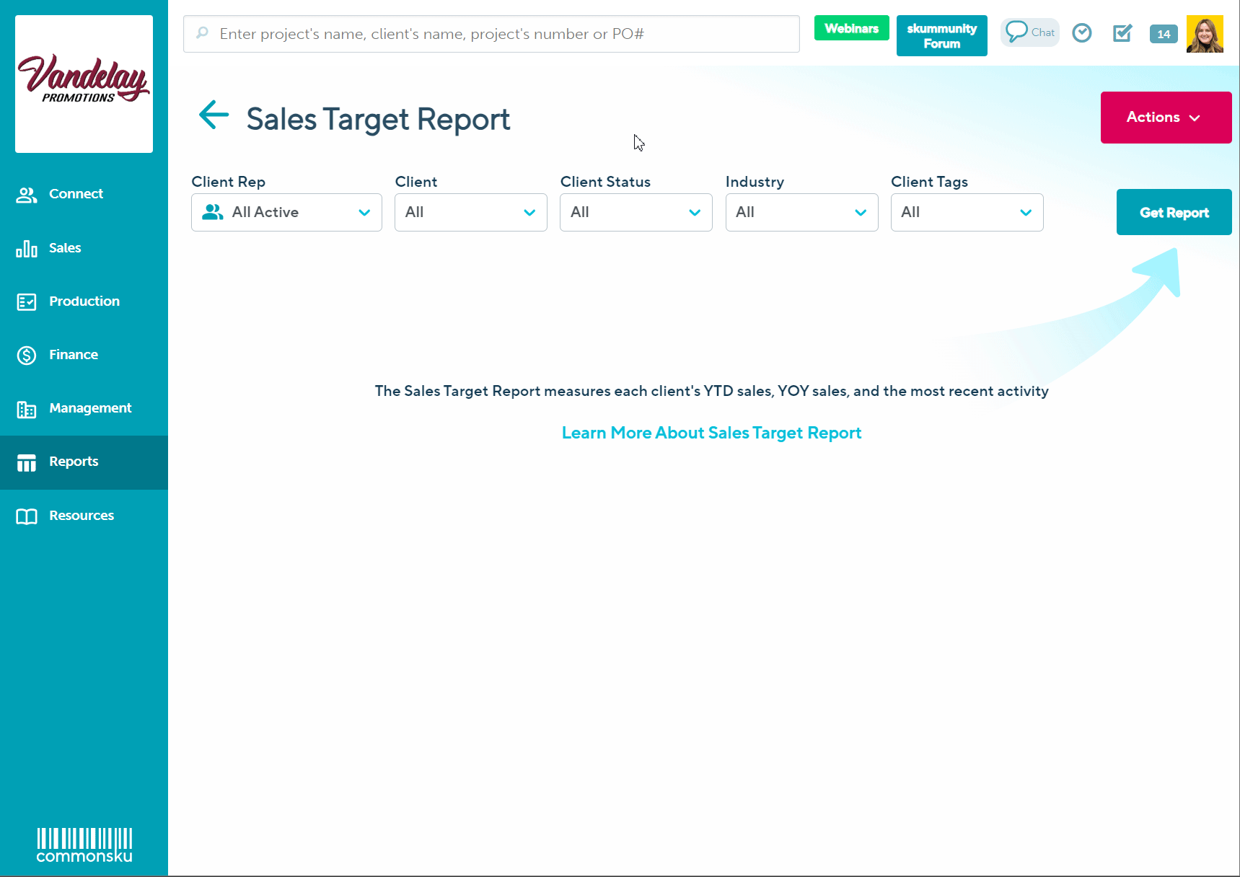Image resolution: width=1240 pixels, height=877 pixels.
Task: Open the Client filter dropdown
Action: [470, 213]
